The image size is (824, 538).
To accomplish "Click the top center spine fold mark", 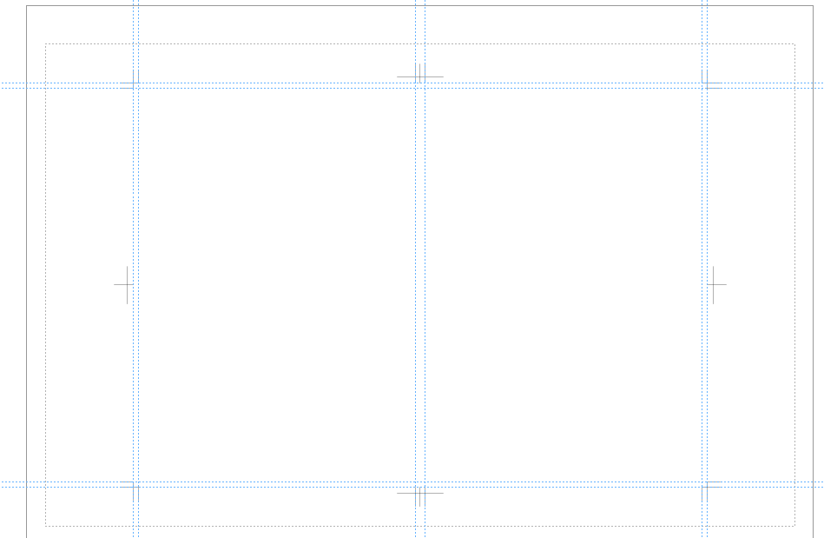I will tap(420, 74).
